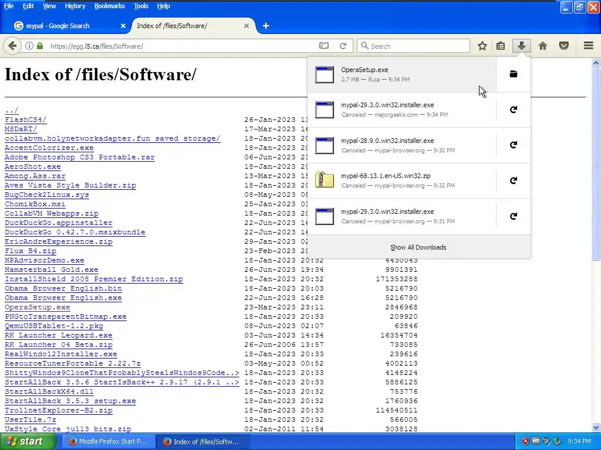Open the MSDaRT/ folder link

click(21, 129)
